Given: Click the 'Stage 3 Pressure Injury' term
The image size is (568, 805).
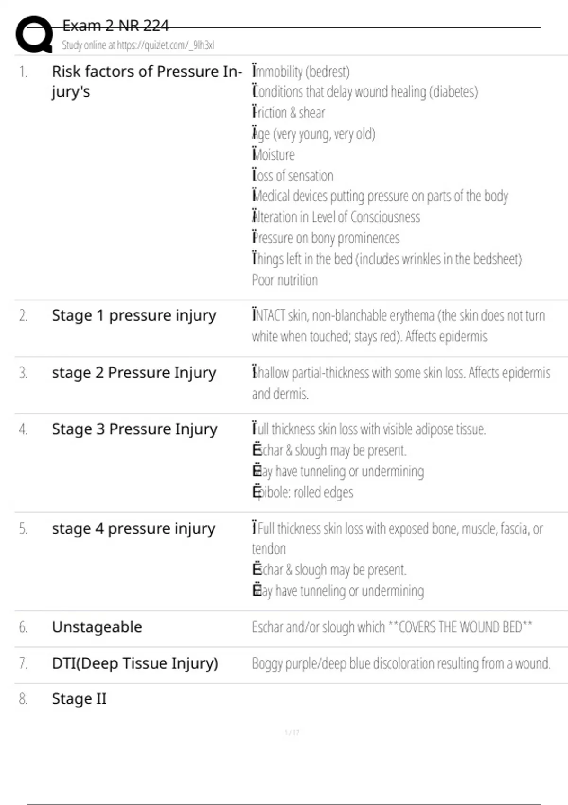Looking at the screenshot, I should [134, 429].
